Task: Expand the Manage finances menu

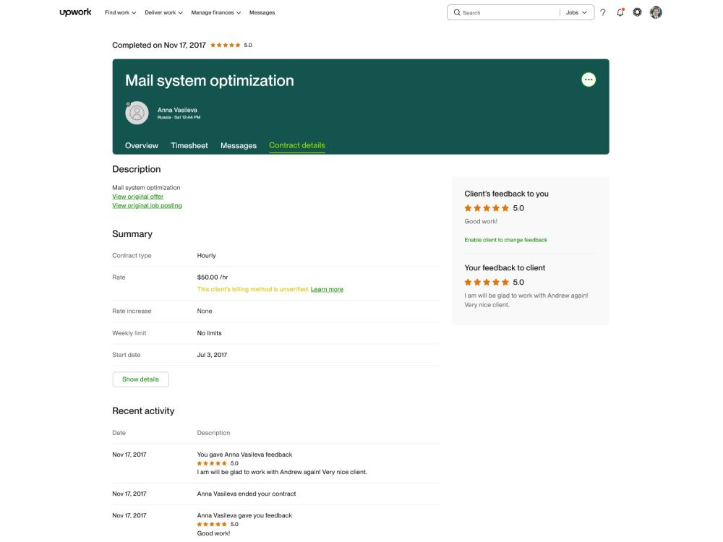Action: pyautogui.click(x=215, y=12)
